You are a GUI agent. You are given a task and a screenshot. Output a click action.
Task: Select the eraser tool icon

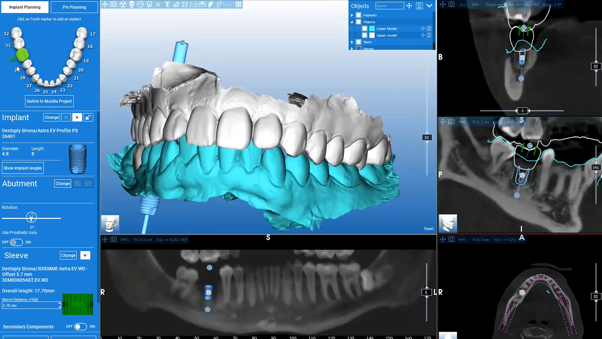(176, 4)
